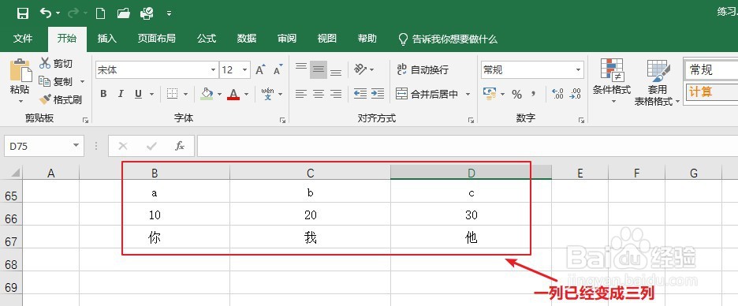Align text right
Screen dimensions: 738x306
coord(336,94)
